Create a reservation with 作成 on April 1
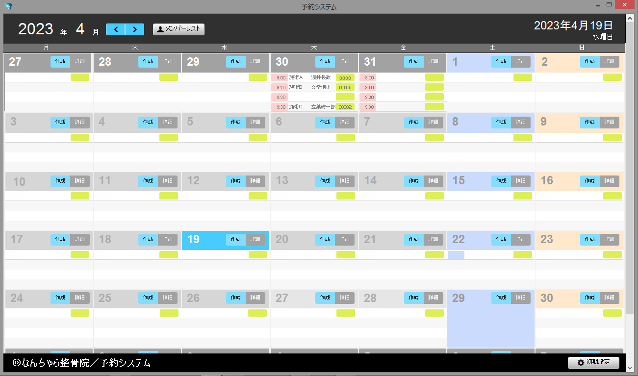The width and height of the screenshot is (638, 376). (x=501, y=62)
